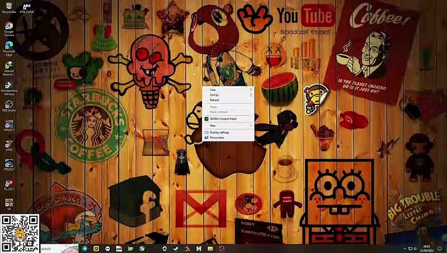Viewport: 447px width, 253px height.
Task: Click the View submenu arrow
Action: click(251, 90)
